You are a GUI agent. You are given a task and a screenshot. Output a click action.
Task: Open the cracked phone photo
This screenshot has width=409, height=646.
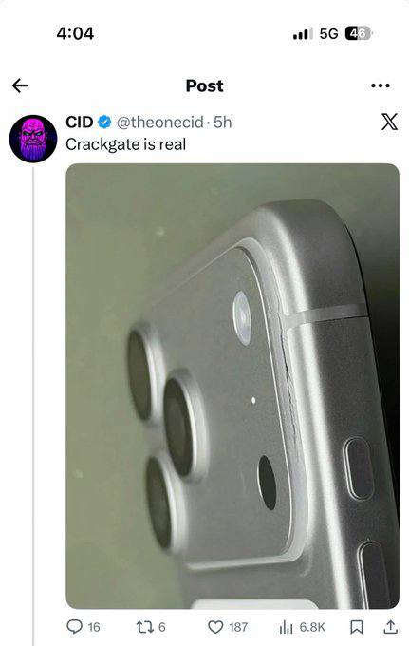[232, 386]
